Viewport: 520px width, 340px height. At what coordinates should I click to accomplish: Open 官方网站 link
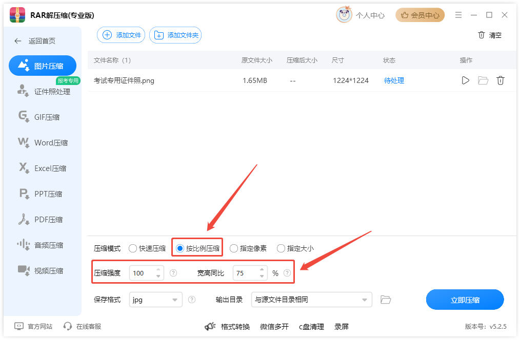[33, 326]
